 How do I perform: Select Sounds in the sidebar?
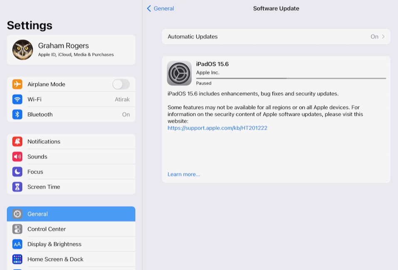coord(71,157)
